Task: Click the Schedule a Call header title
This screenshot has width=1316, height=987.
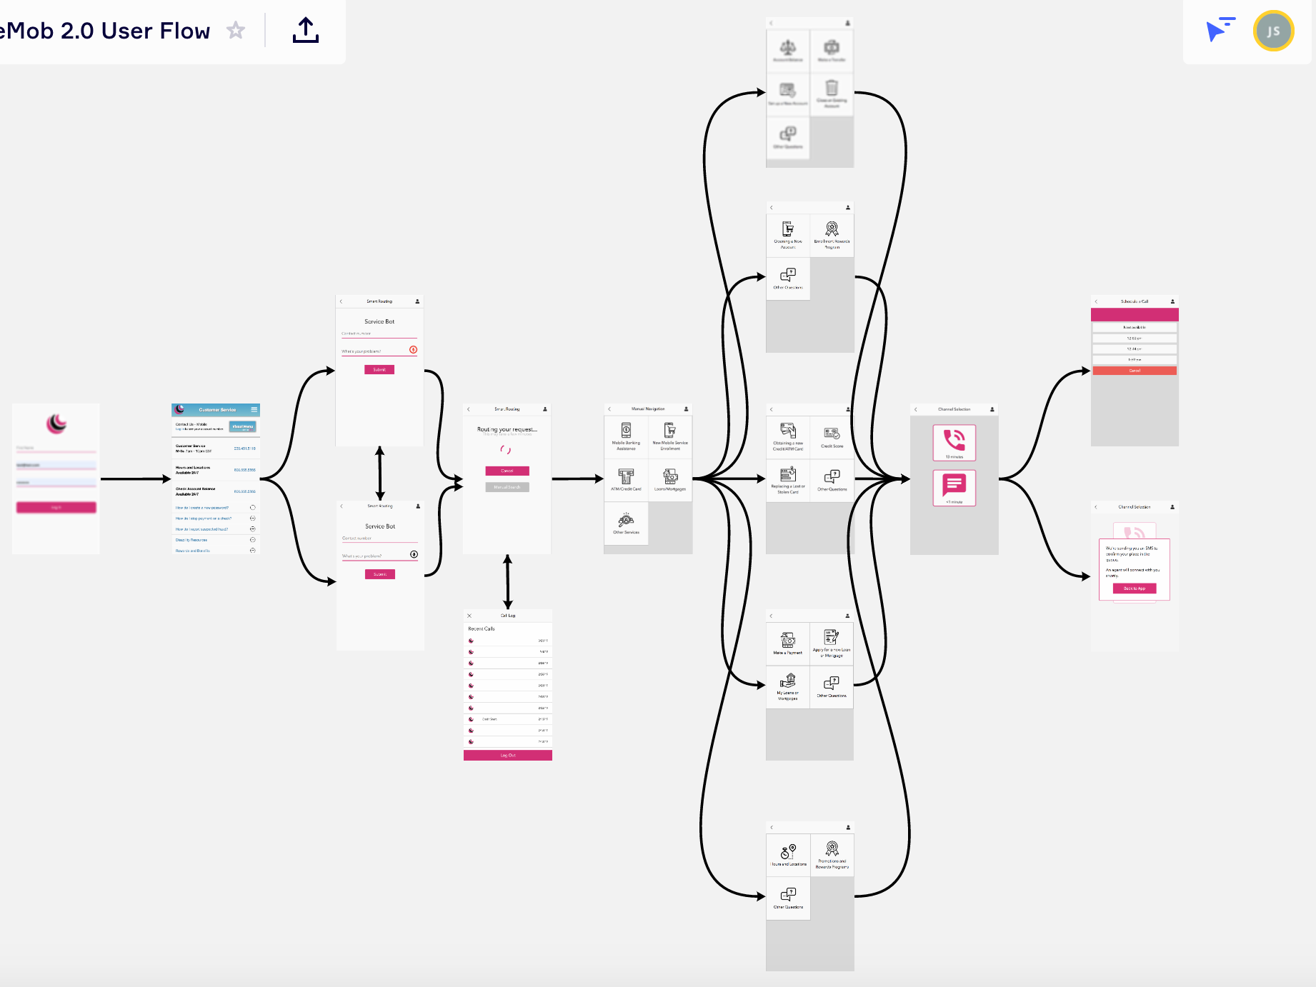Action: [1135, 301]
